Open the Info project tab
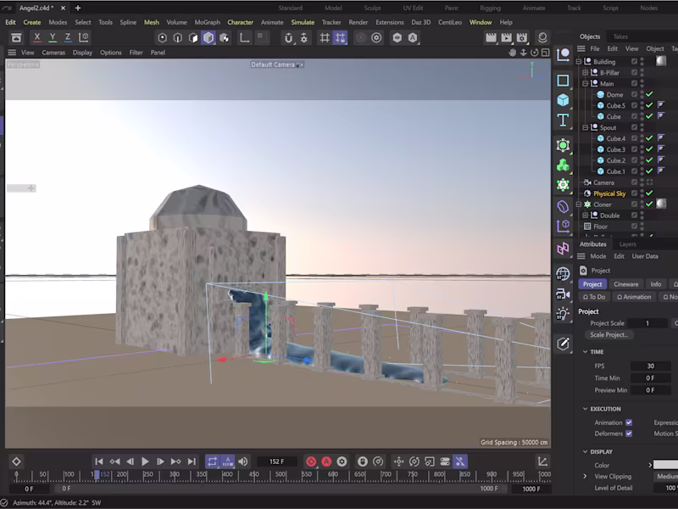This screenshot has height=509, width=678. (655, 284)
